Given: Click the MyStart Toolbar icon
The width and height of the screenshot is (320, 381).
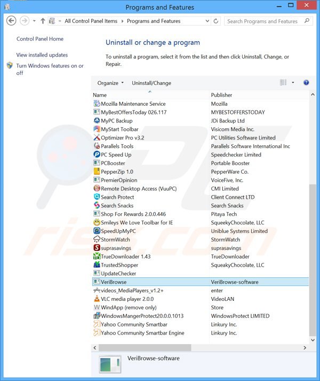Looking at the screenshot, I should pyautogui.click(x=97, y=129).
